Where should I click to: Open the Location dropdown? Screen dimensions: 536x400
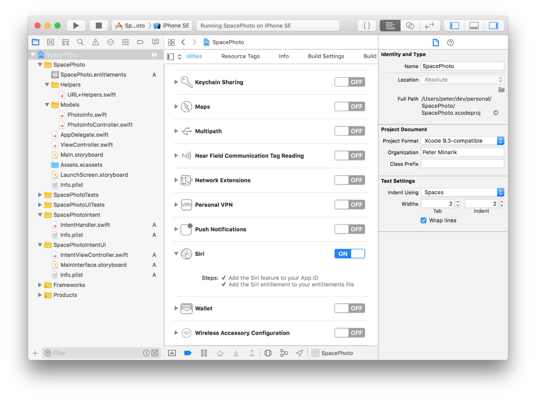[x=463, y=80]
